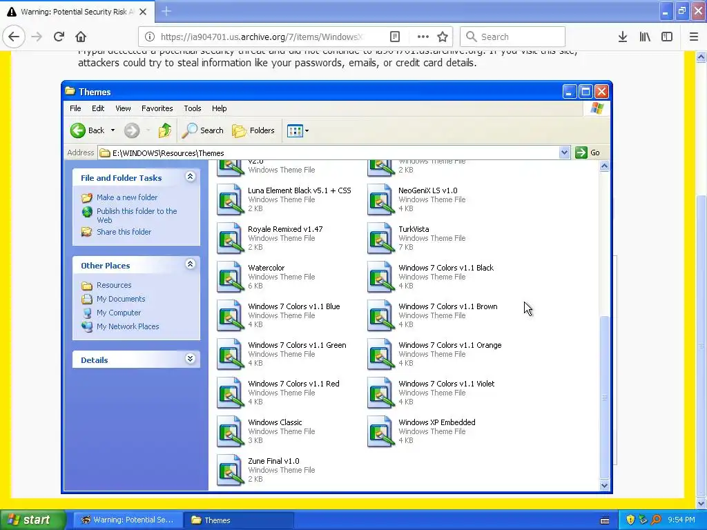Select Windows 7 Colors v1.1 Violet icon
This screenshot has width=707, height=530.
381,393
